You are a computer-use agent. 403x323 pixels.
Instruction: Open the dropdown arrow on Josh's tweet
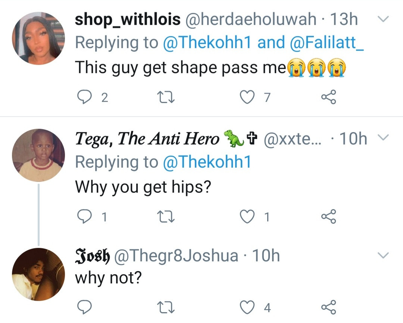click(383, 255)
